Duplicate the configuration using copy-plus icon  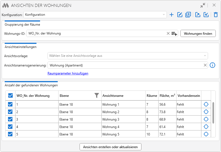coord(188,15)
